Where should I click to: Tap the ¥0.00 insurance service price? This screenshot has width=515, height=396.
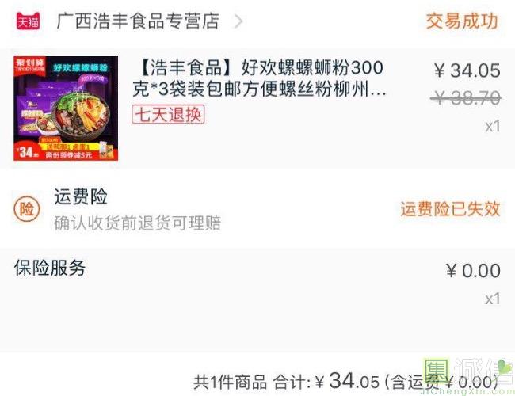coord(473,271)
